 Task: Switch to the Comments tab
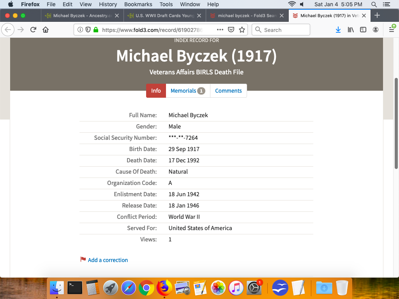tap(228, 91)
